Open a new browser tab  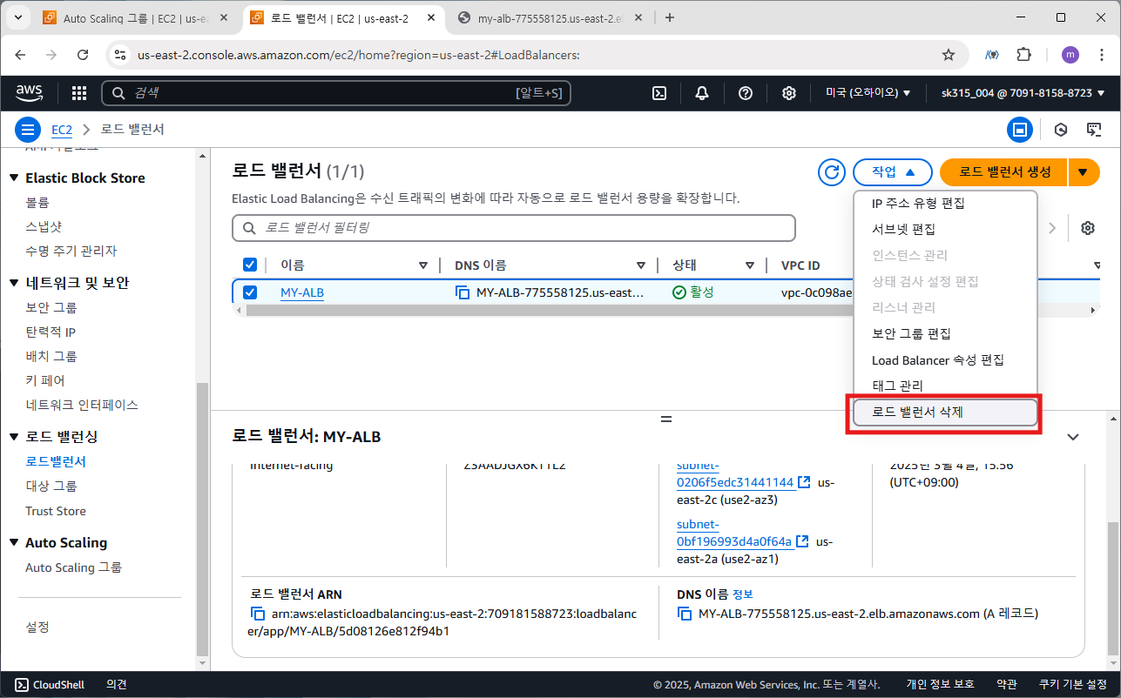click(x=670, y=17)
